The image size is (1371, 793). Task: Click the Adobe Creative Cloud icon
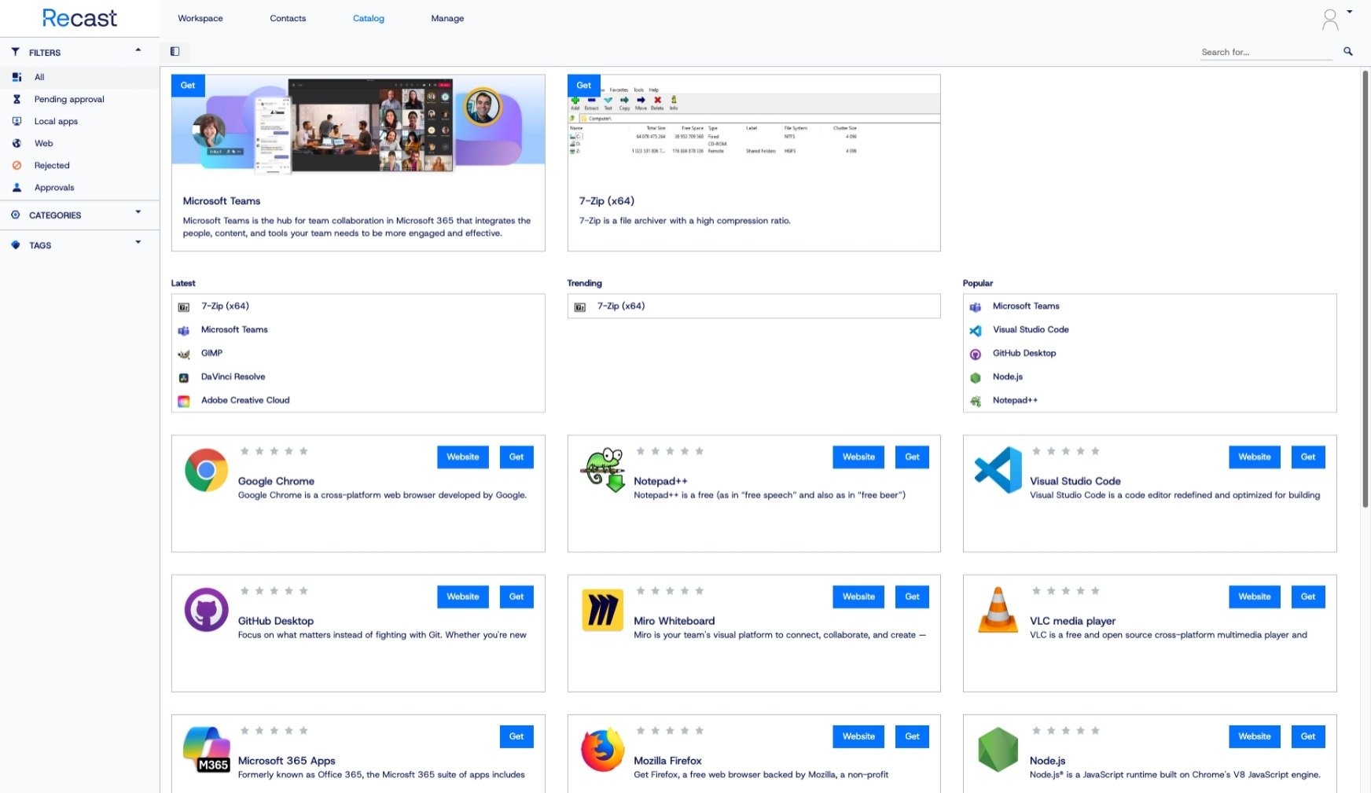tap(184, 402)
